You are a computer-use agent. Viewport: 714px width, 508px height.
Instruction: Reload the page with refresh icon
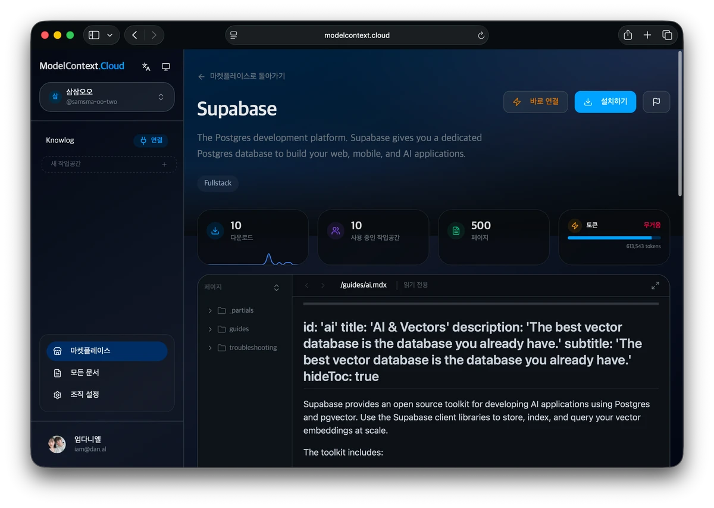481,35
